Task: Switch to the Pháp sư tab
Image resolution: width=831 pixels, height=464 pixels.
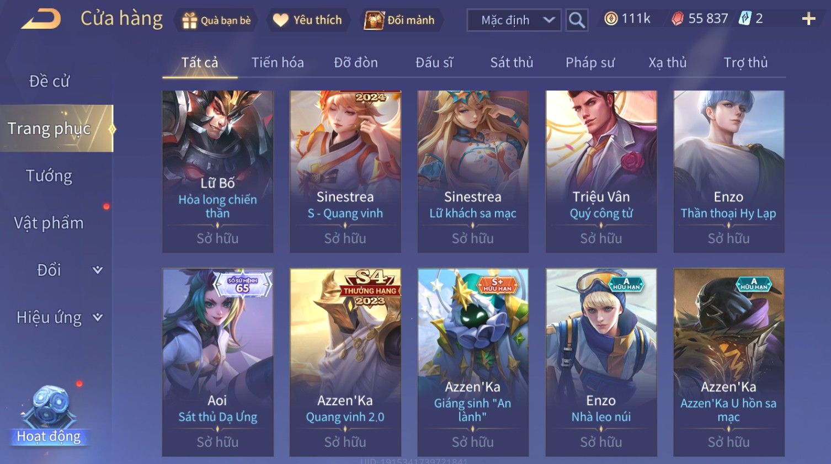Action: [x=590, y=62]
